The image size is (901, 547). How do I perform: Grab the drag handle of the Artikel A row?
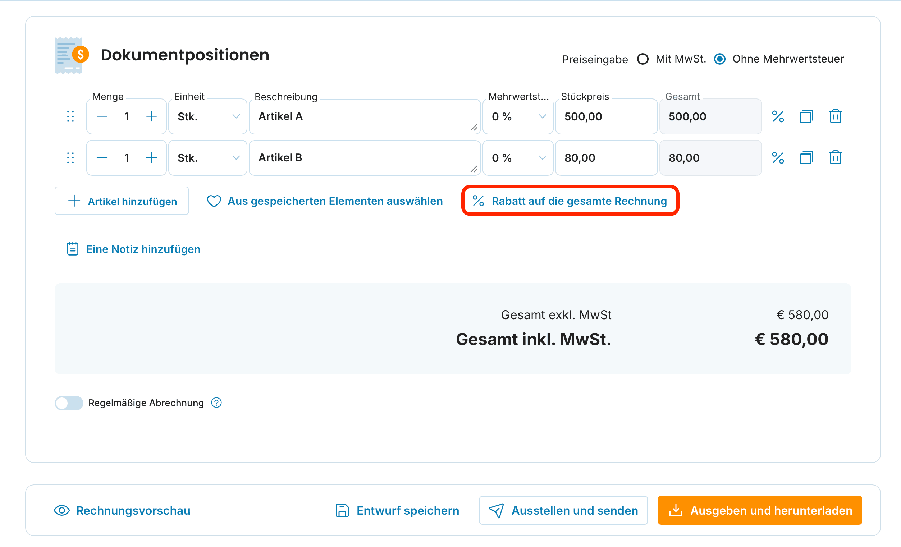(70, 117)
